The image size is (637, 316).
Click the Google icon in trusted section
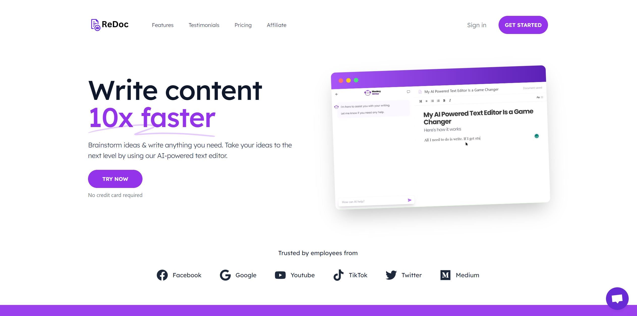click(225, 275)
